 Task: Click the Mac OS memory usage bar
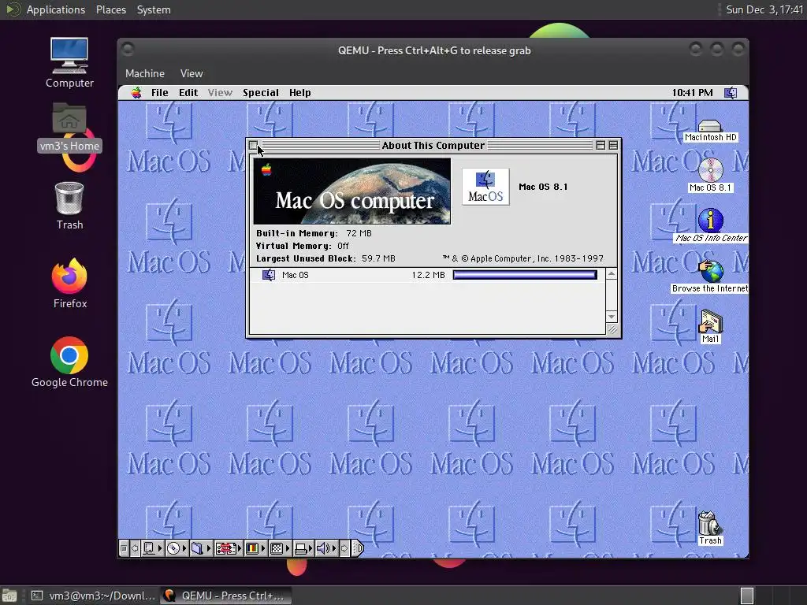tap(525, 275)
